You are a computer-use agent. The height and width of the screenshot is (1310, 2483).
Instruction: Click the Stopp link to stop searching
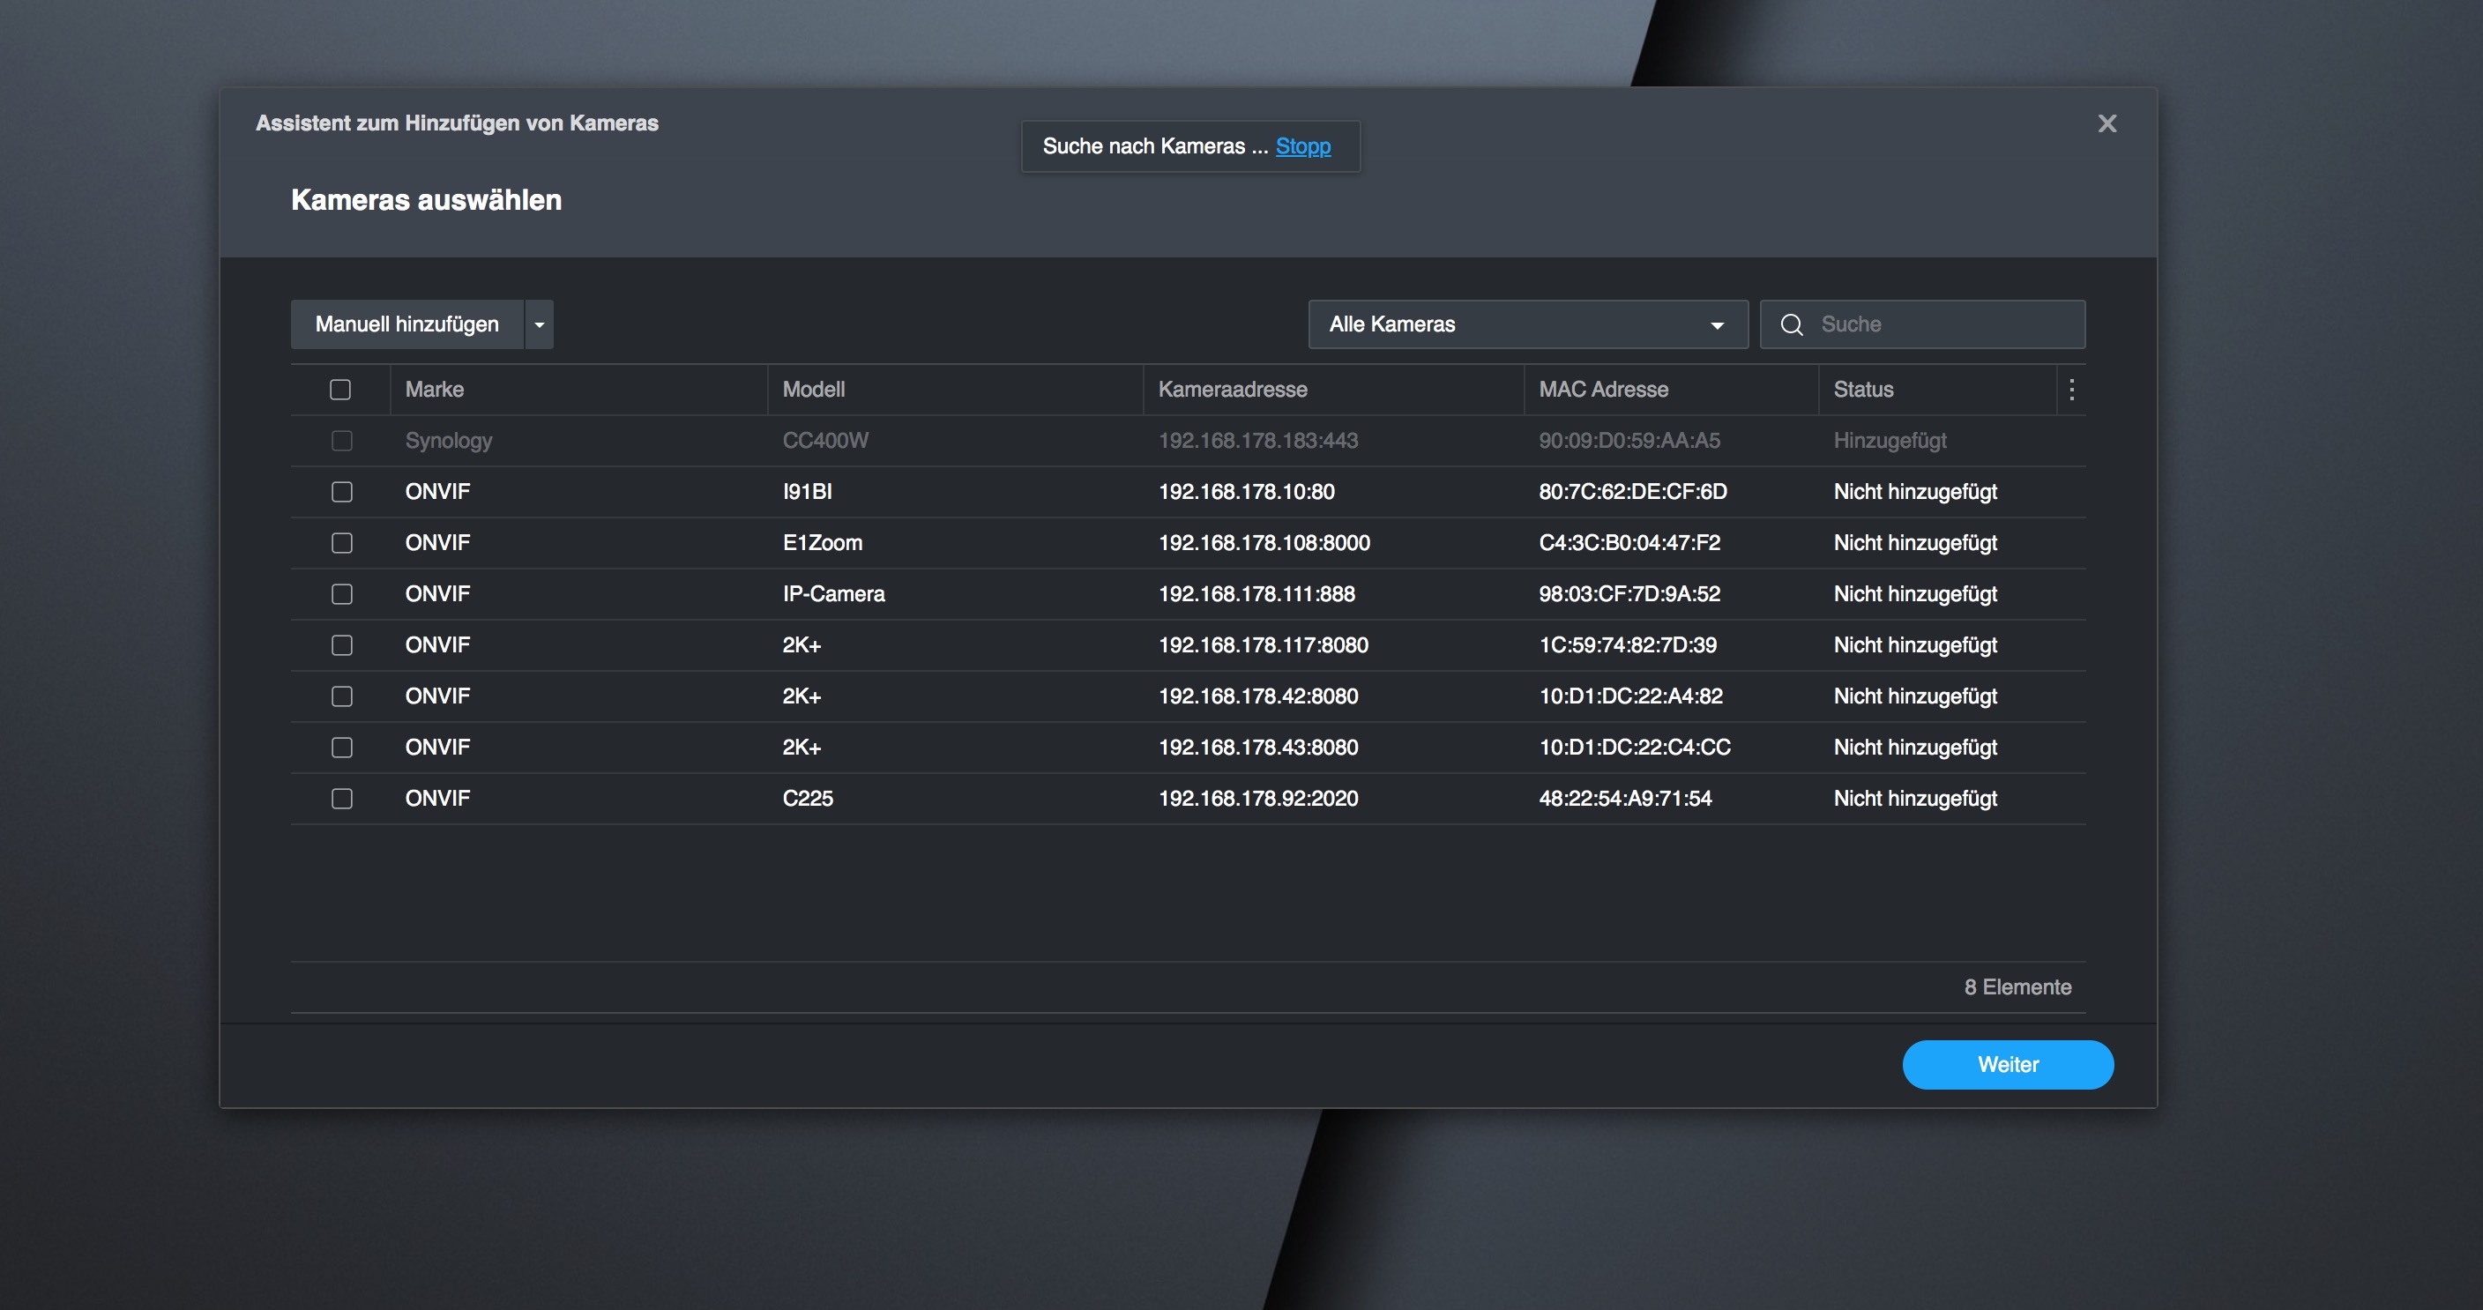coord(1303,146)
